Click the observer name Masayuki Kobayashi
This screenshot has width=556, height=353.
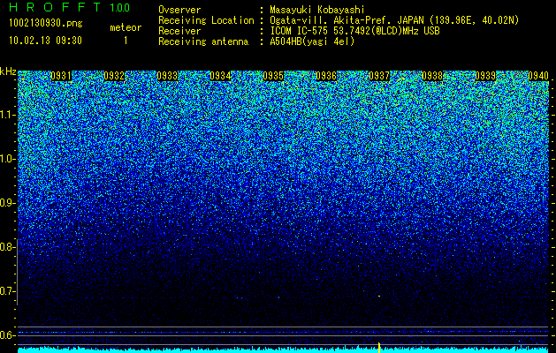(x=317, y=10)
